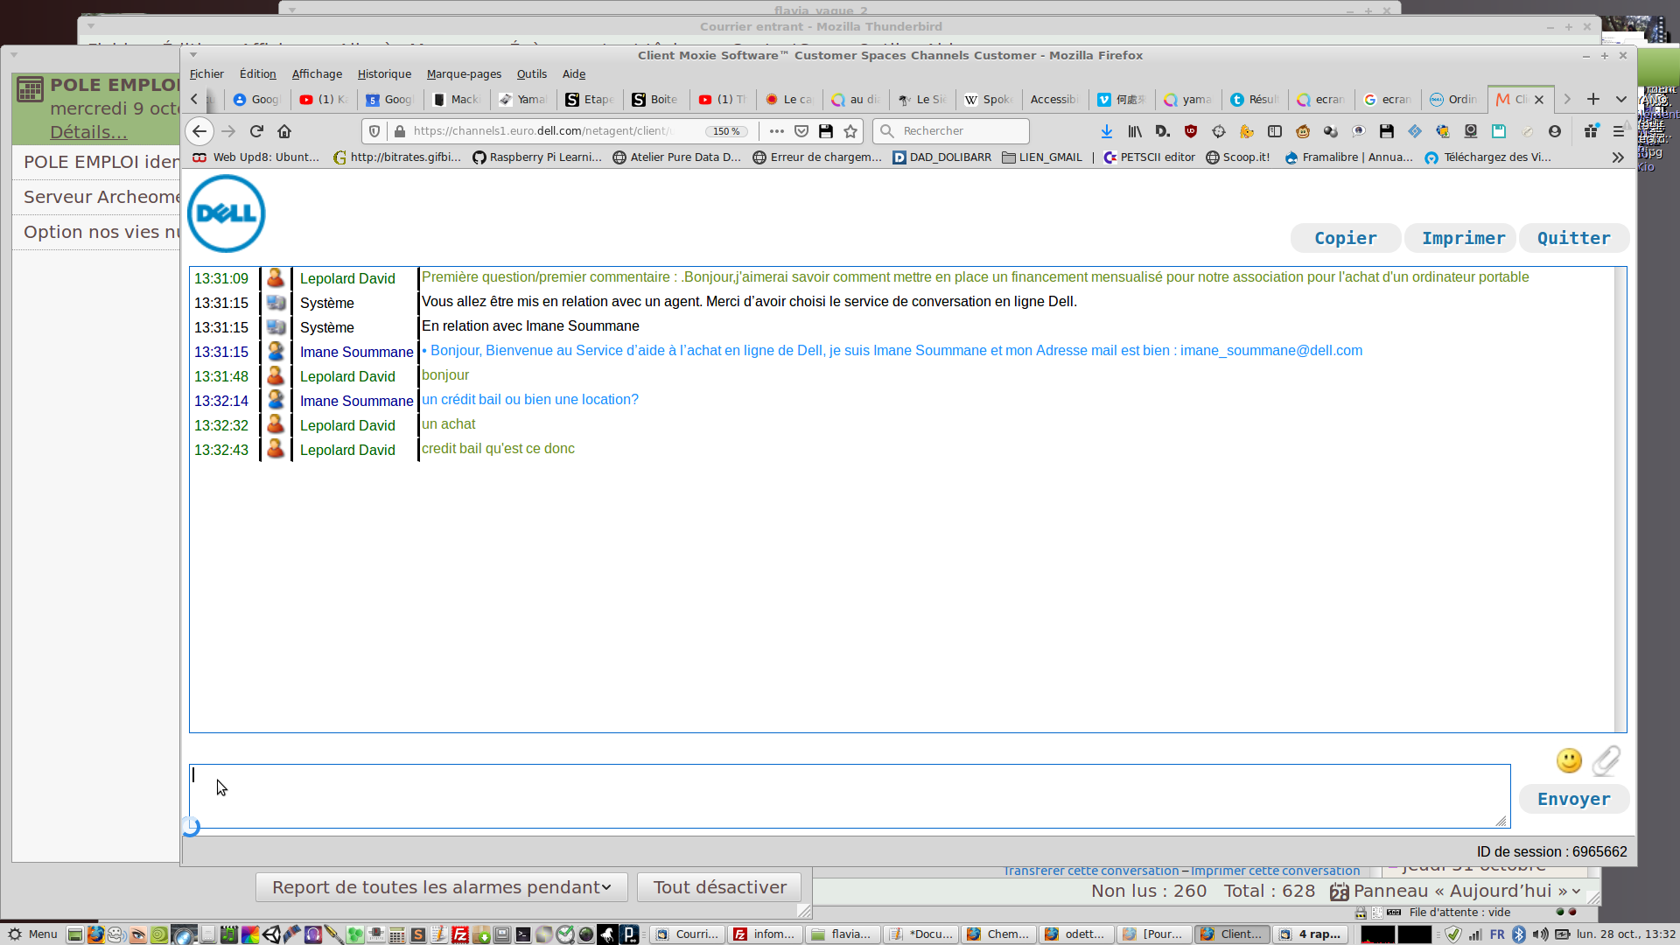The image size is (1680, 945).
Task: Click in the chat message input box
Action: 849,795
